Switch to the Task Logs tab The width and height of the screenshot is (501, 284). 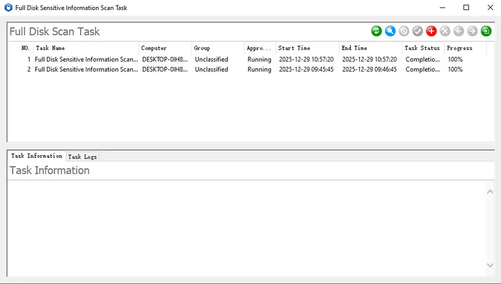(83, 156)
